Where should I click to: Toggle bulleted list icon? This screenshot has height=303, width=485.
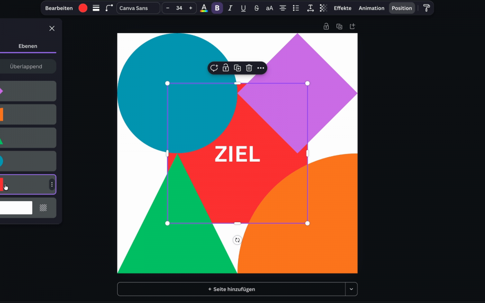pyautogui.click(x=296, y=8)
